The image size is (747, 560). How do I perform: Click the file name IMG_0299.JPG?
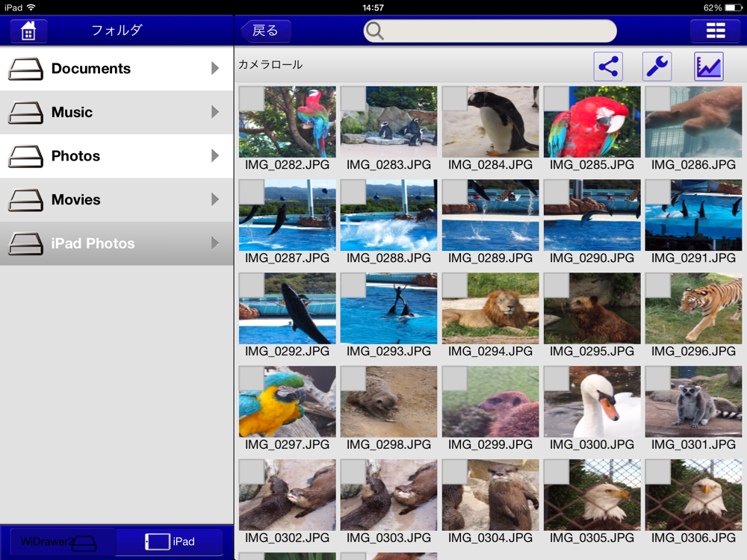[491, 445]
